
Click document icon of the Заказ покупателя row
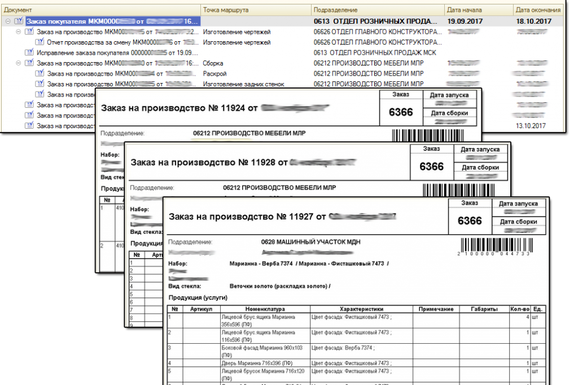point(19,21)
